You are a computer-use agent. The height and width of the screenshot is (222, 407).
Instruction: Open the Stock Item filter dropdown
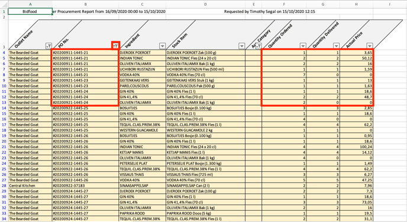241,46
